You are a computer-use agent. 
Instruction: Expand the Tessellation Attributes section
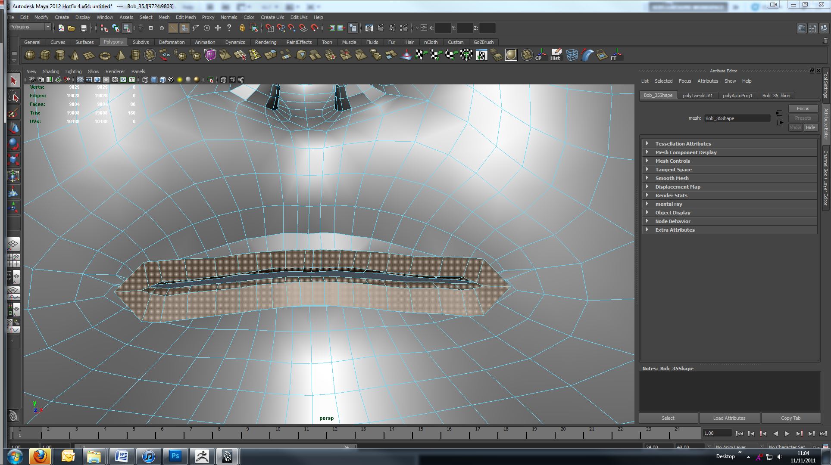pos(683,143)
